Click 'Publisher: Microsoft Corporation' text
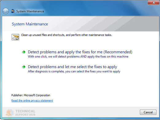 click(x=31, y=95)
